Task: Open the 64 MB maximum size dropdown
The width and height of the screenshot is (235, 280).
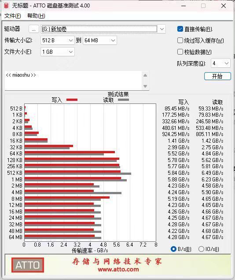Action: pos(100,41)
